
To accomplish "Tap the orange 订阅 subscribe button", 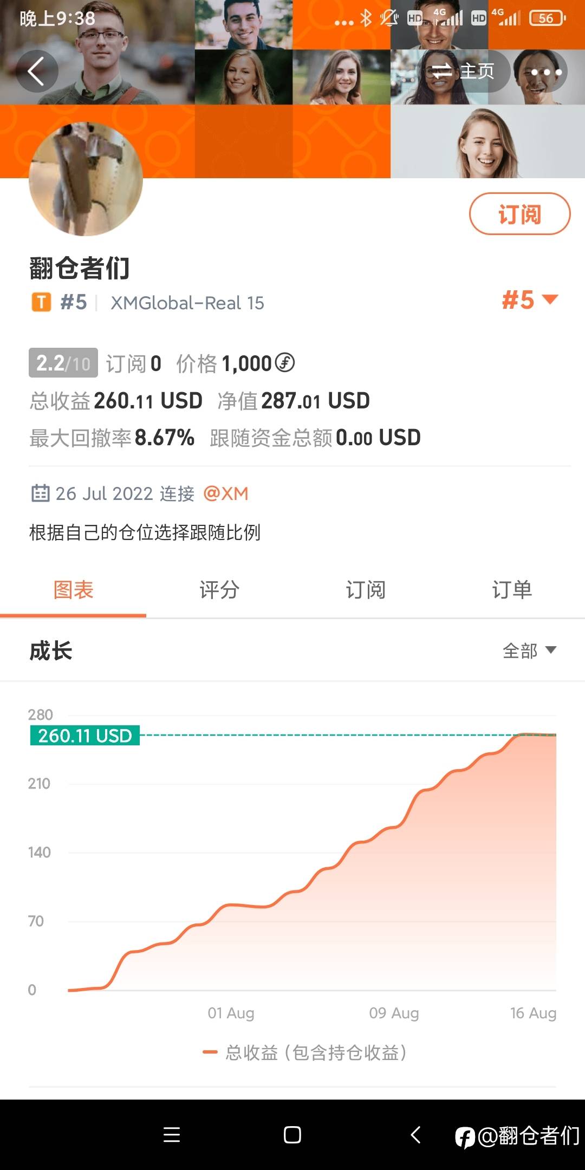I will point(520,214).
